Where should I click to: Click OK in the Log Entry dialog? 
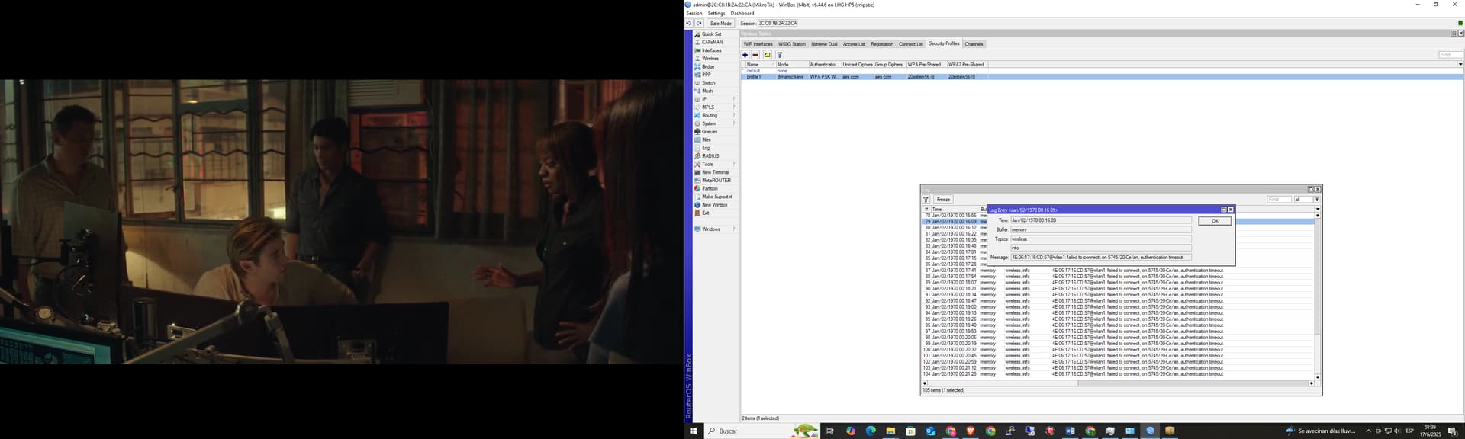[x=1215, y=221]
